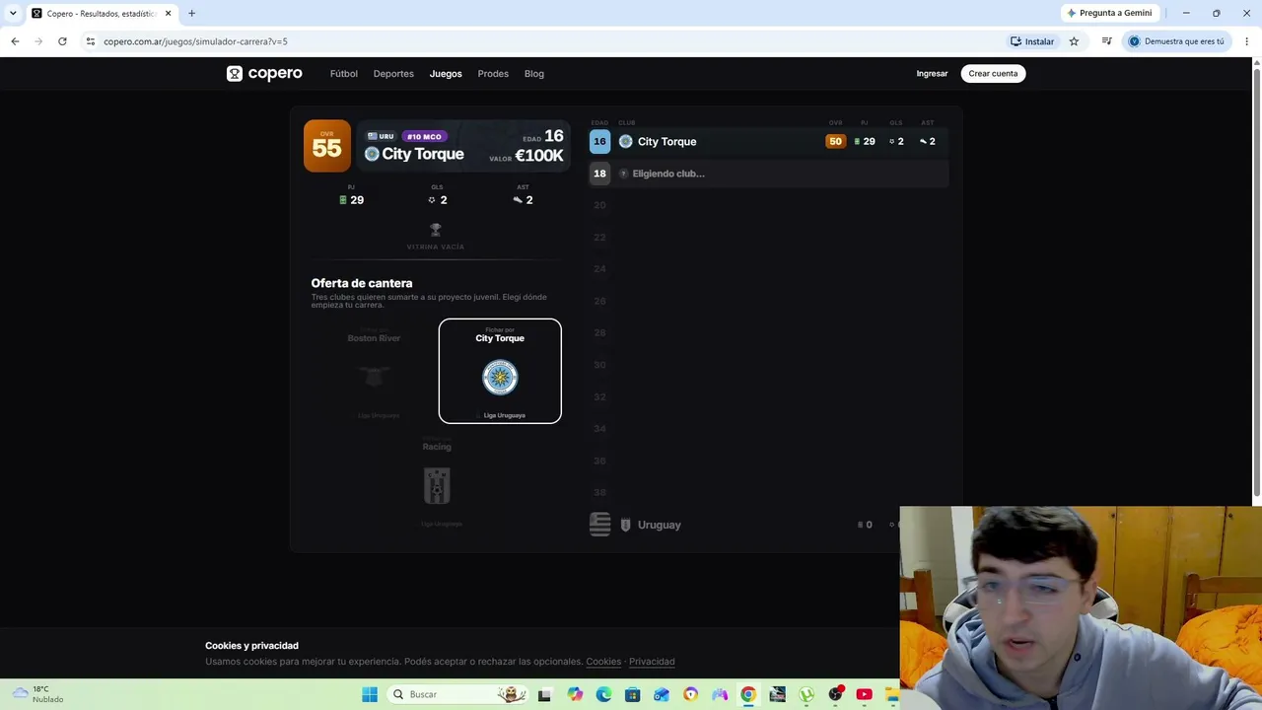This screenshot has height=710, width=1262.
Task: Open the weather widget showing 18°C Nublado
Action: (x=39, y=694)
